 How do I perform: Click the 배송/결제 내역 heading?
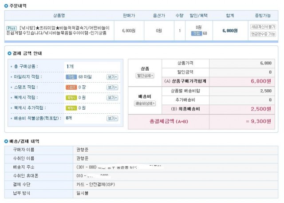pyautogui.click(x=24, y=141)
